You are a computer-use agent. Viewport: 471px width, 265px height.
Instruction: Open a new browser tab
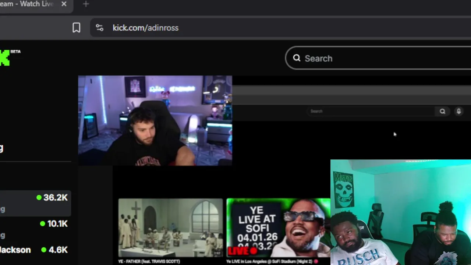(86, 4)
